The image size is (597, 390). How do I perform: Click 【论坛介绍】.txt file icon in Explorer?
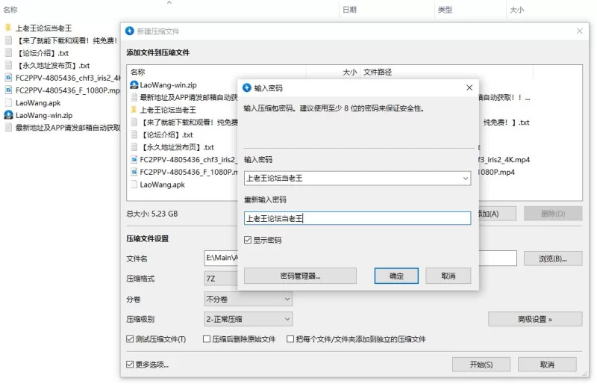point(8,52)
